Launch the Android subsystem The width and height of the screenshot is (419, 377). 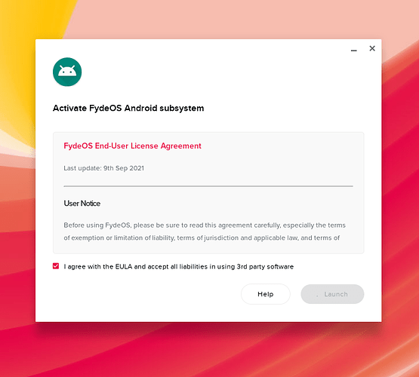(332, 294)
